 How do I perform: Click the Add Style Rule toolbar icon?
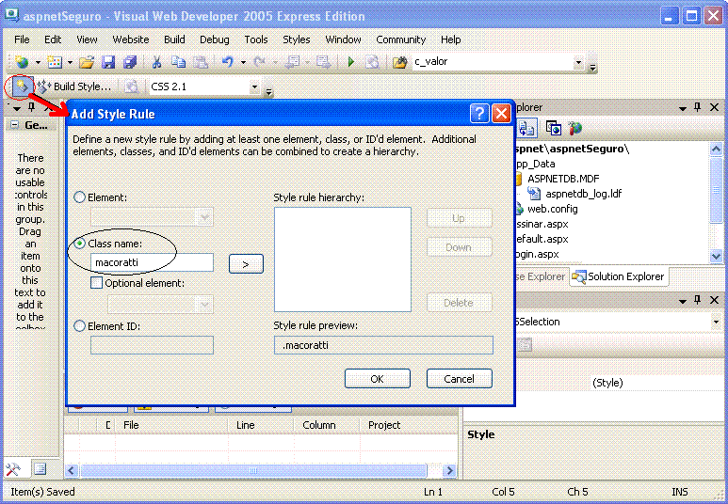tap(22, 87)
